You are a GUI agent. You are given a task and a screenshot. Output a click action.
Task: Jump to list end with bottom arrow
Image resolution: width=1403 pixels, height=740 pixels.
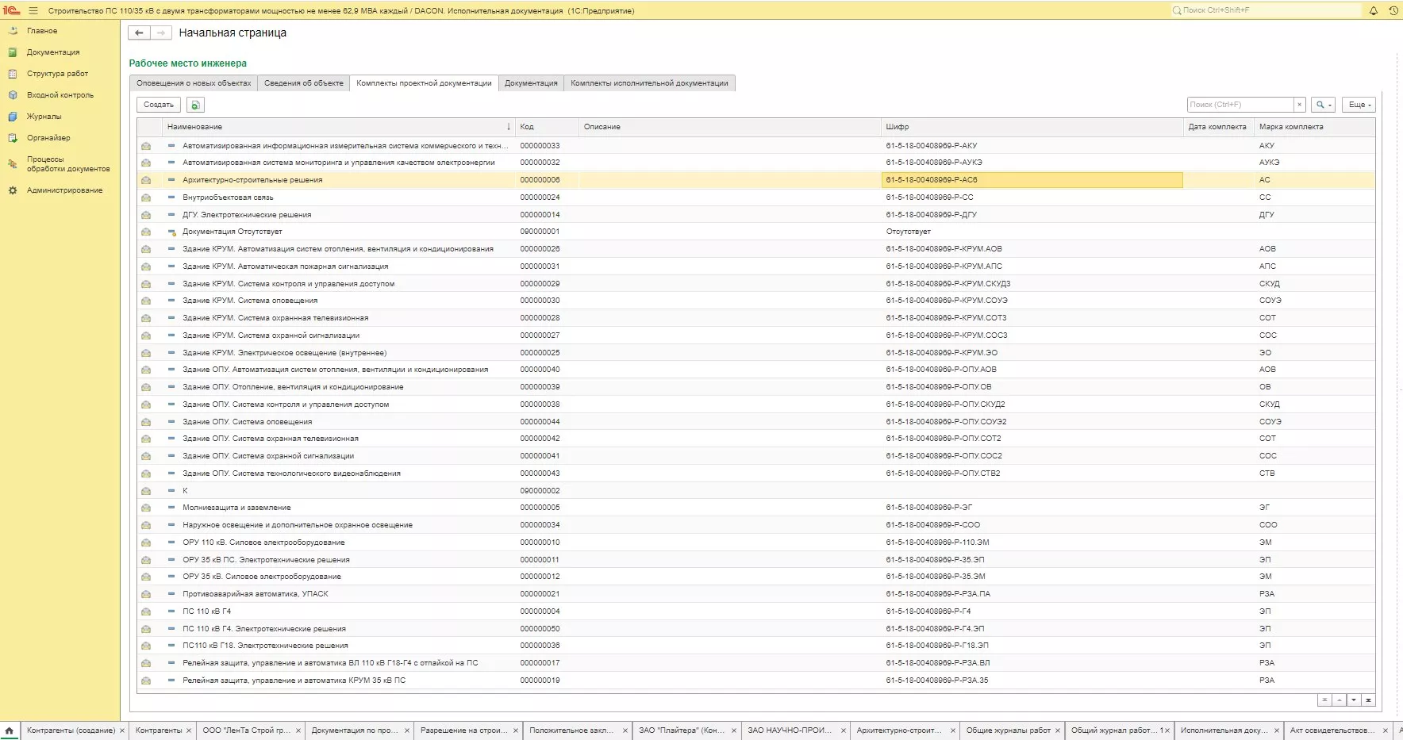[x=1368, y=700]
